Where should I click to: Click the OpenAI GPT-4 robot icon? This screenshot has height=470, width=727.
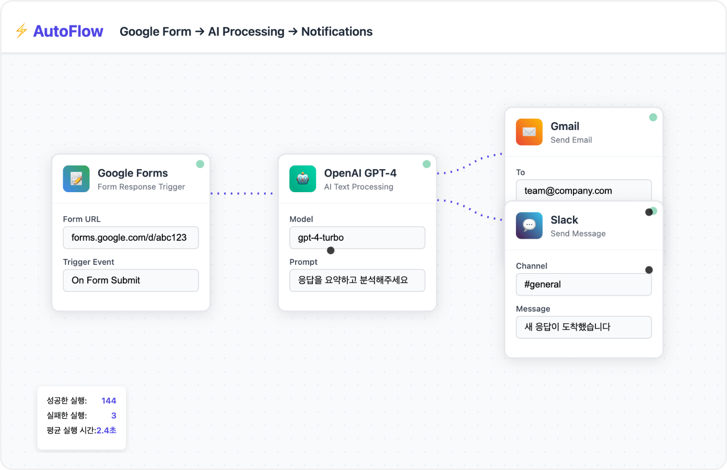click(x=303, y=179)
